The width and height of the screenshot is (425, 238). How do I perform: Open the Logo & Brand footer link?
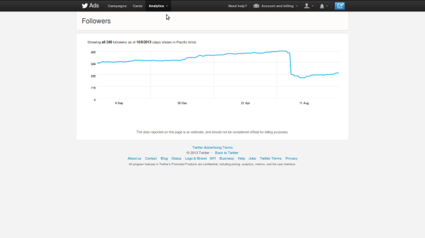(x=195, y=158)
